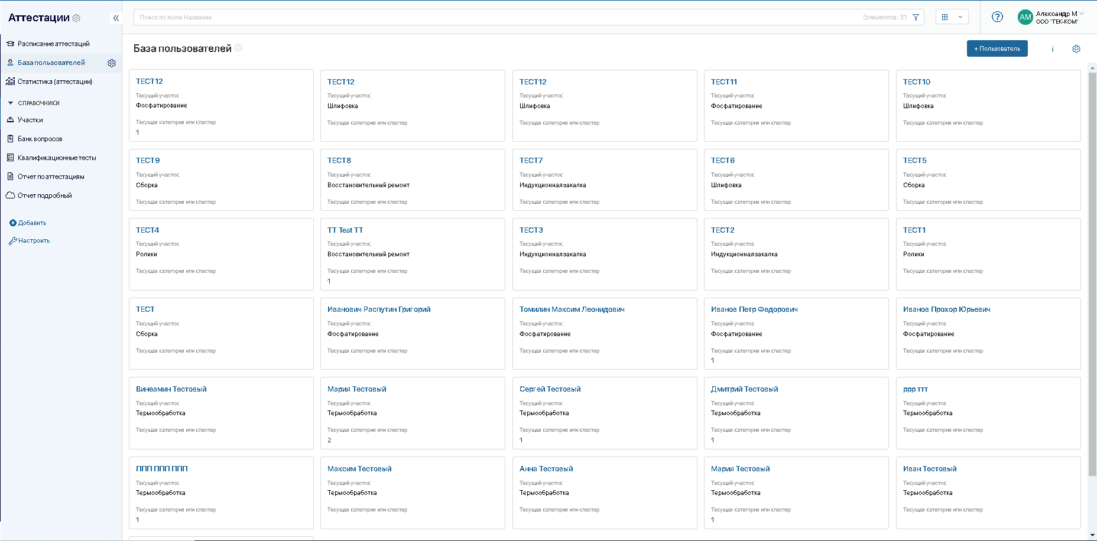Screen dimensions: 1097x541
Task: Go to Банк вопросов section
Action: pyautogui.click(x=40, y=139)
